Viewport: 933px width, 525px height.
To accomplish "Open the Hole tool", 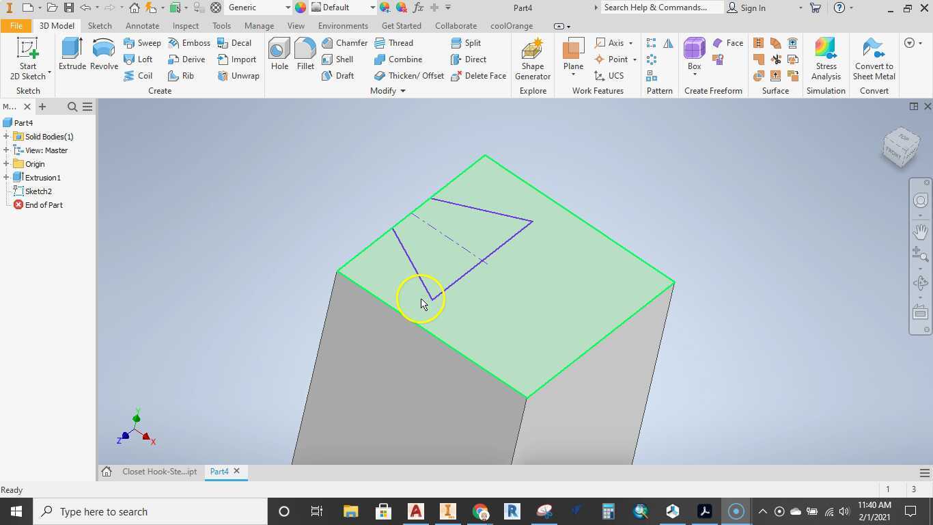I will (279, 55).
